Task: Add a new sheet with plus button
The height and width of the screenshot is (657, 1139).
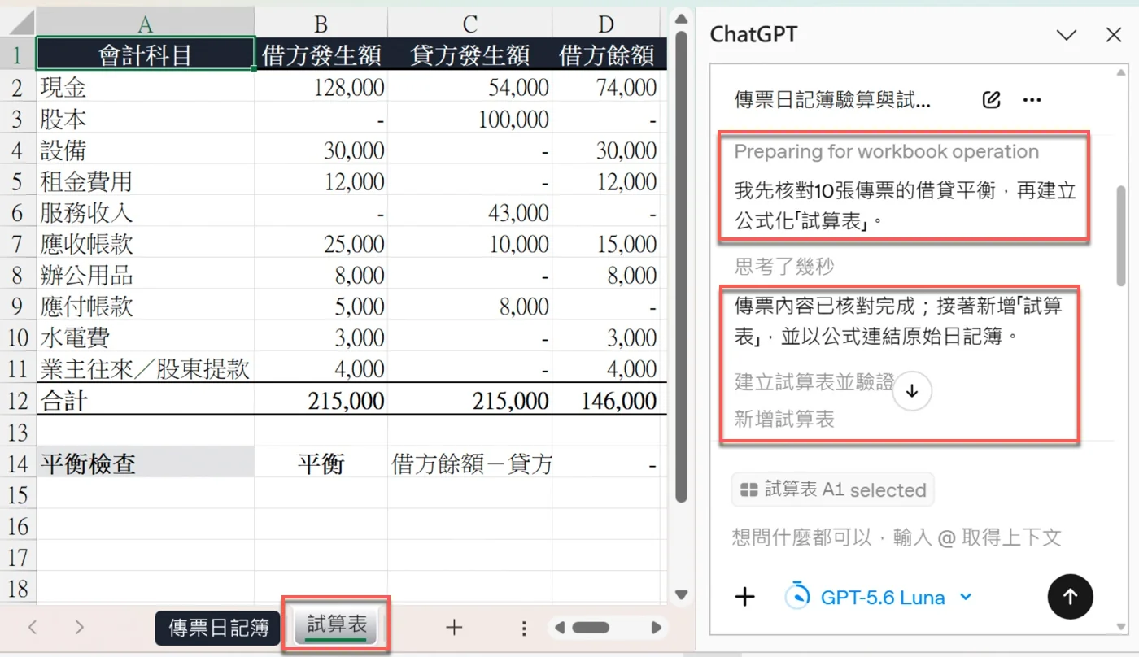Action: pos(454,627)
